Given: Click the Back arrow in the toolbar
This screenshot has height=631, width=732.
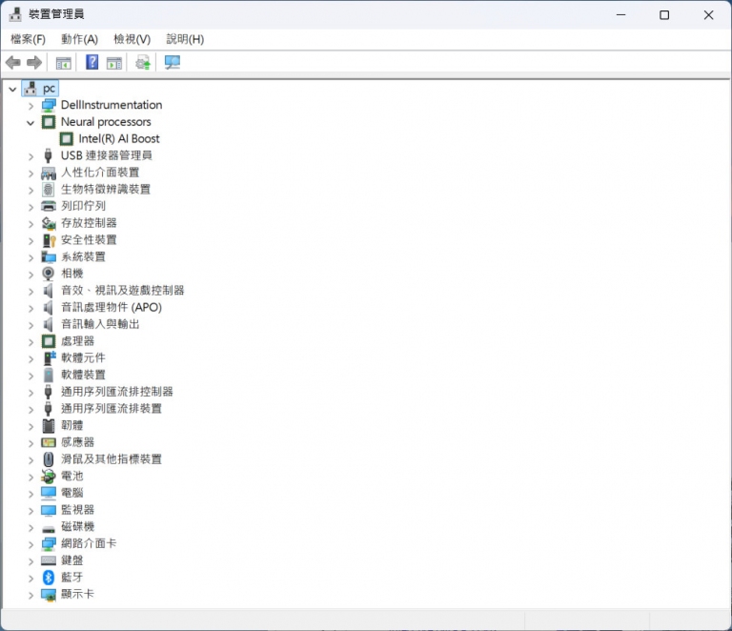Looking at the screenshot, I should pos(13,63).
